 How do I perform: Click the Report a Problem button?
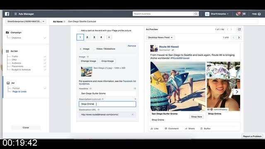click(252, 136)
